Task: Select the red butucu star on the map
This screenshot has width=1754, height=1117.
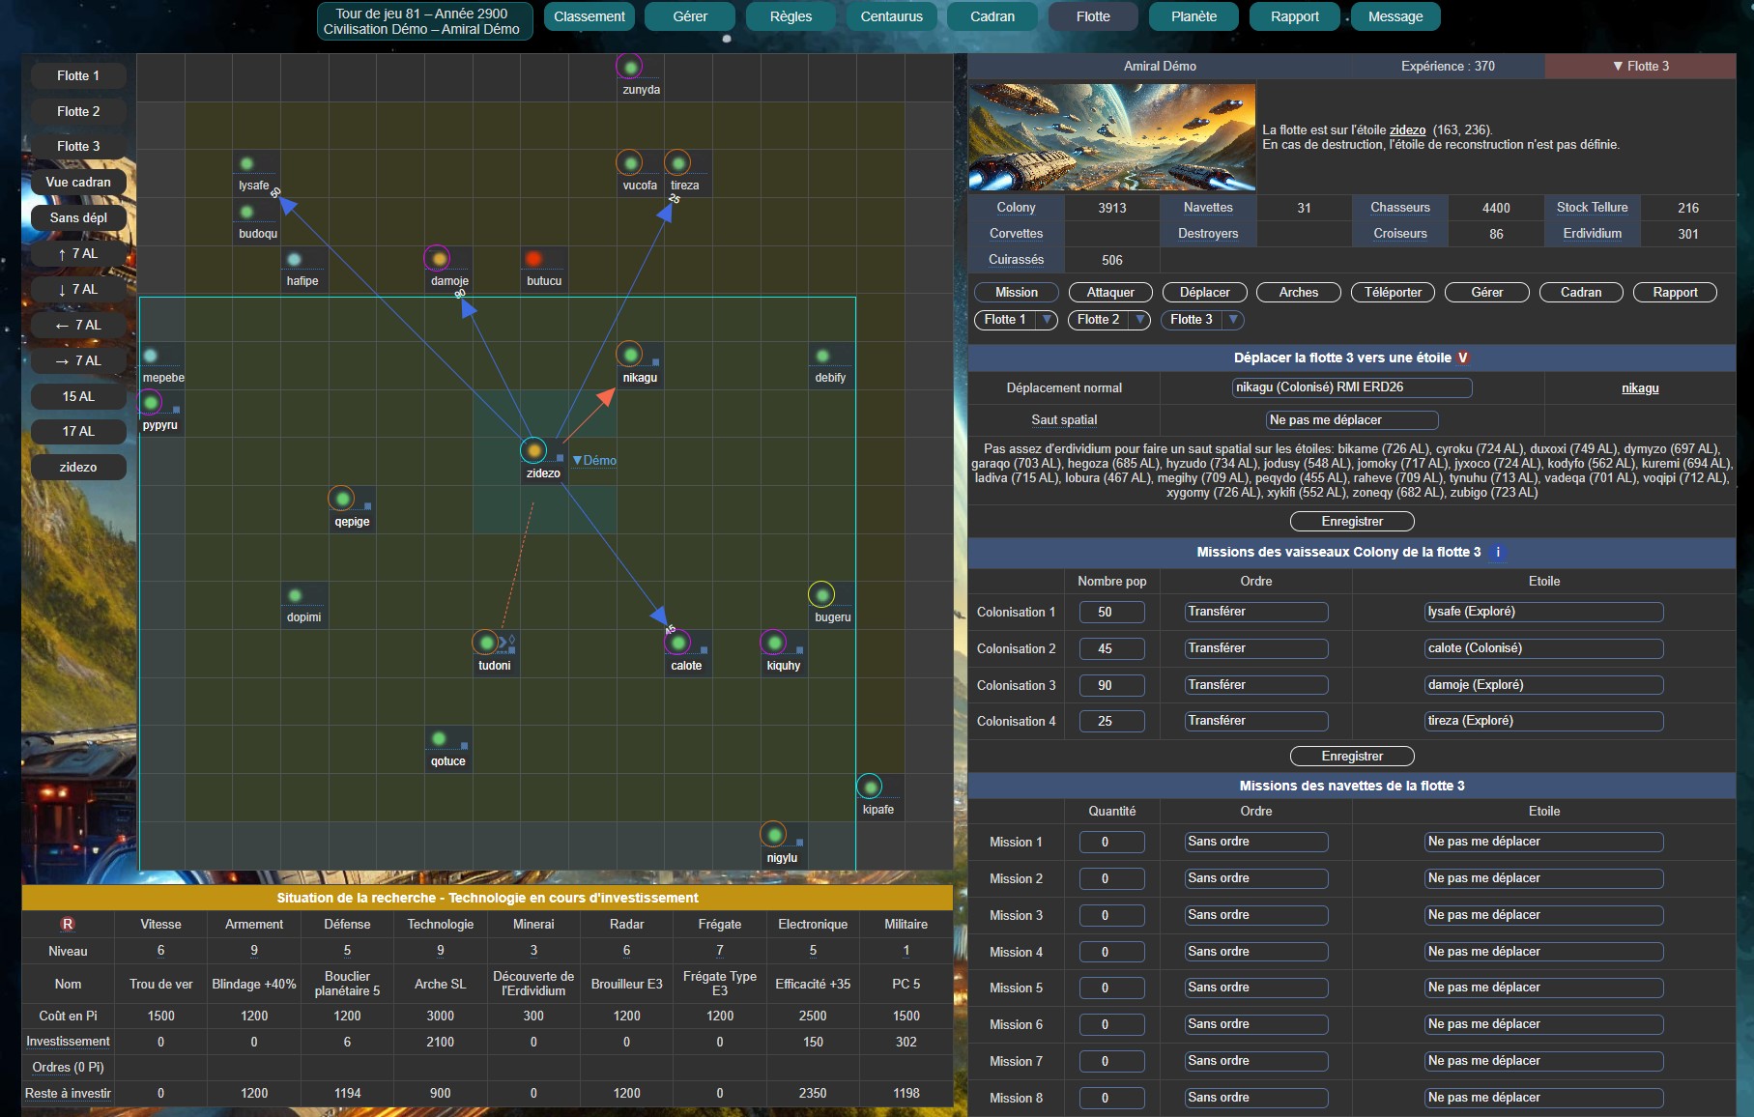Action: [x=533, y=258]
